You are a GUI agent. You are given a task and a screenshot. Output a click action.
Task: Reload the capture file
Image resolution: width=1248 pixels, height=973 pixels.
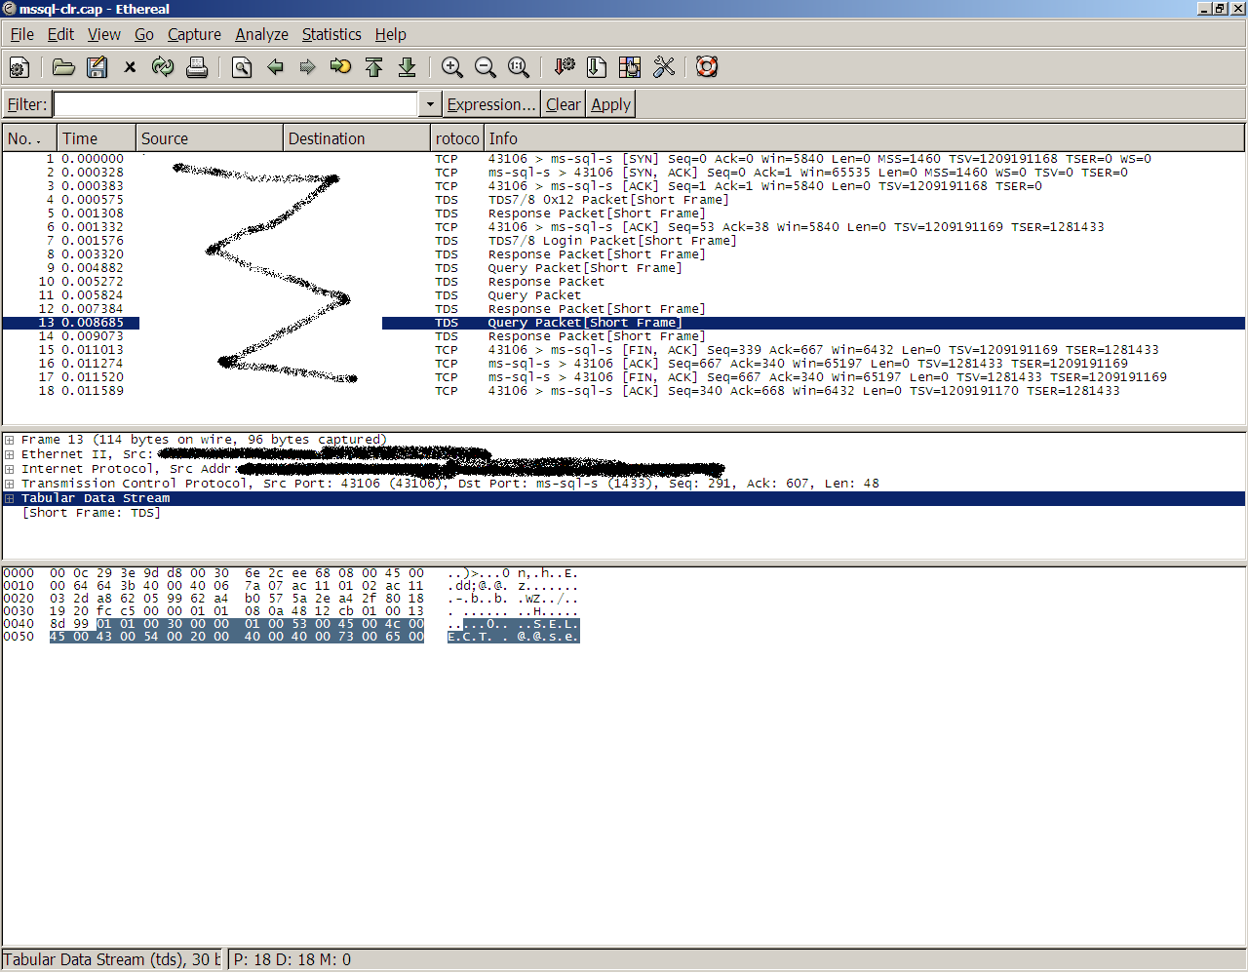(x=163, y=67)
